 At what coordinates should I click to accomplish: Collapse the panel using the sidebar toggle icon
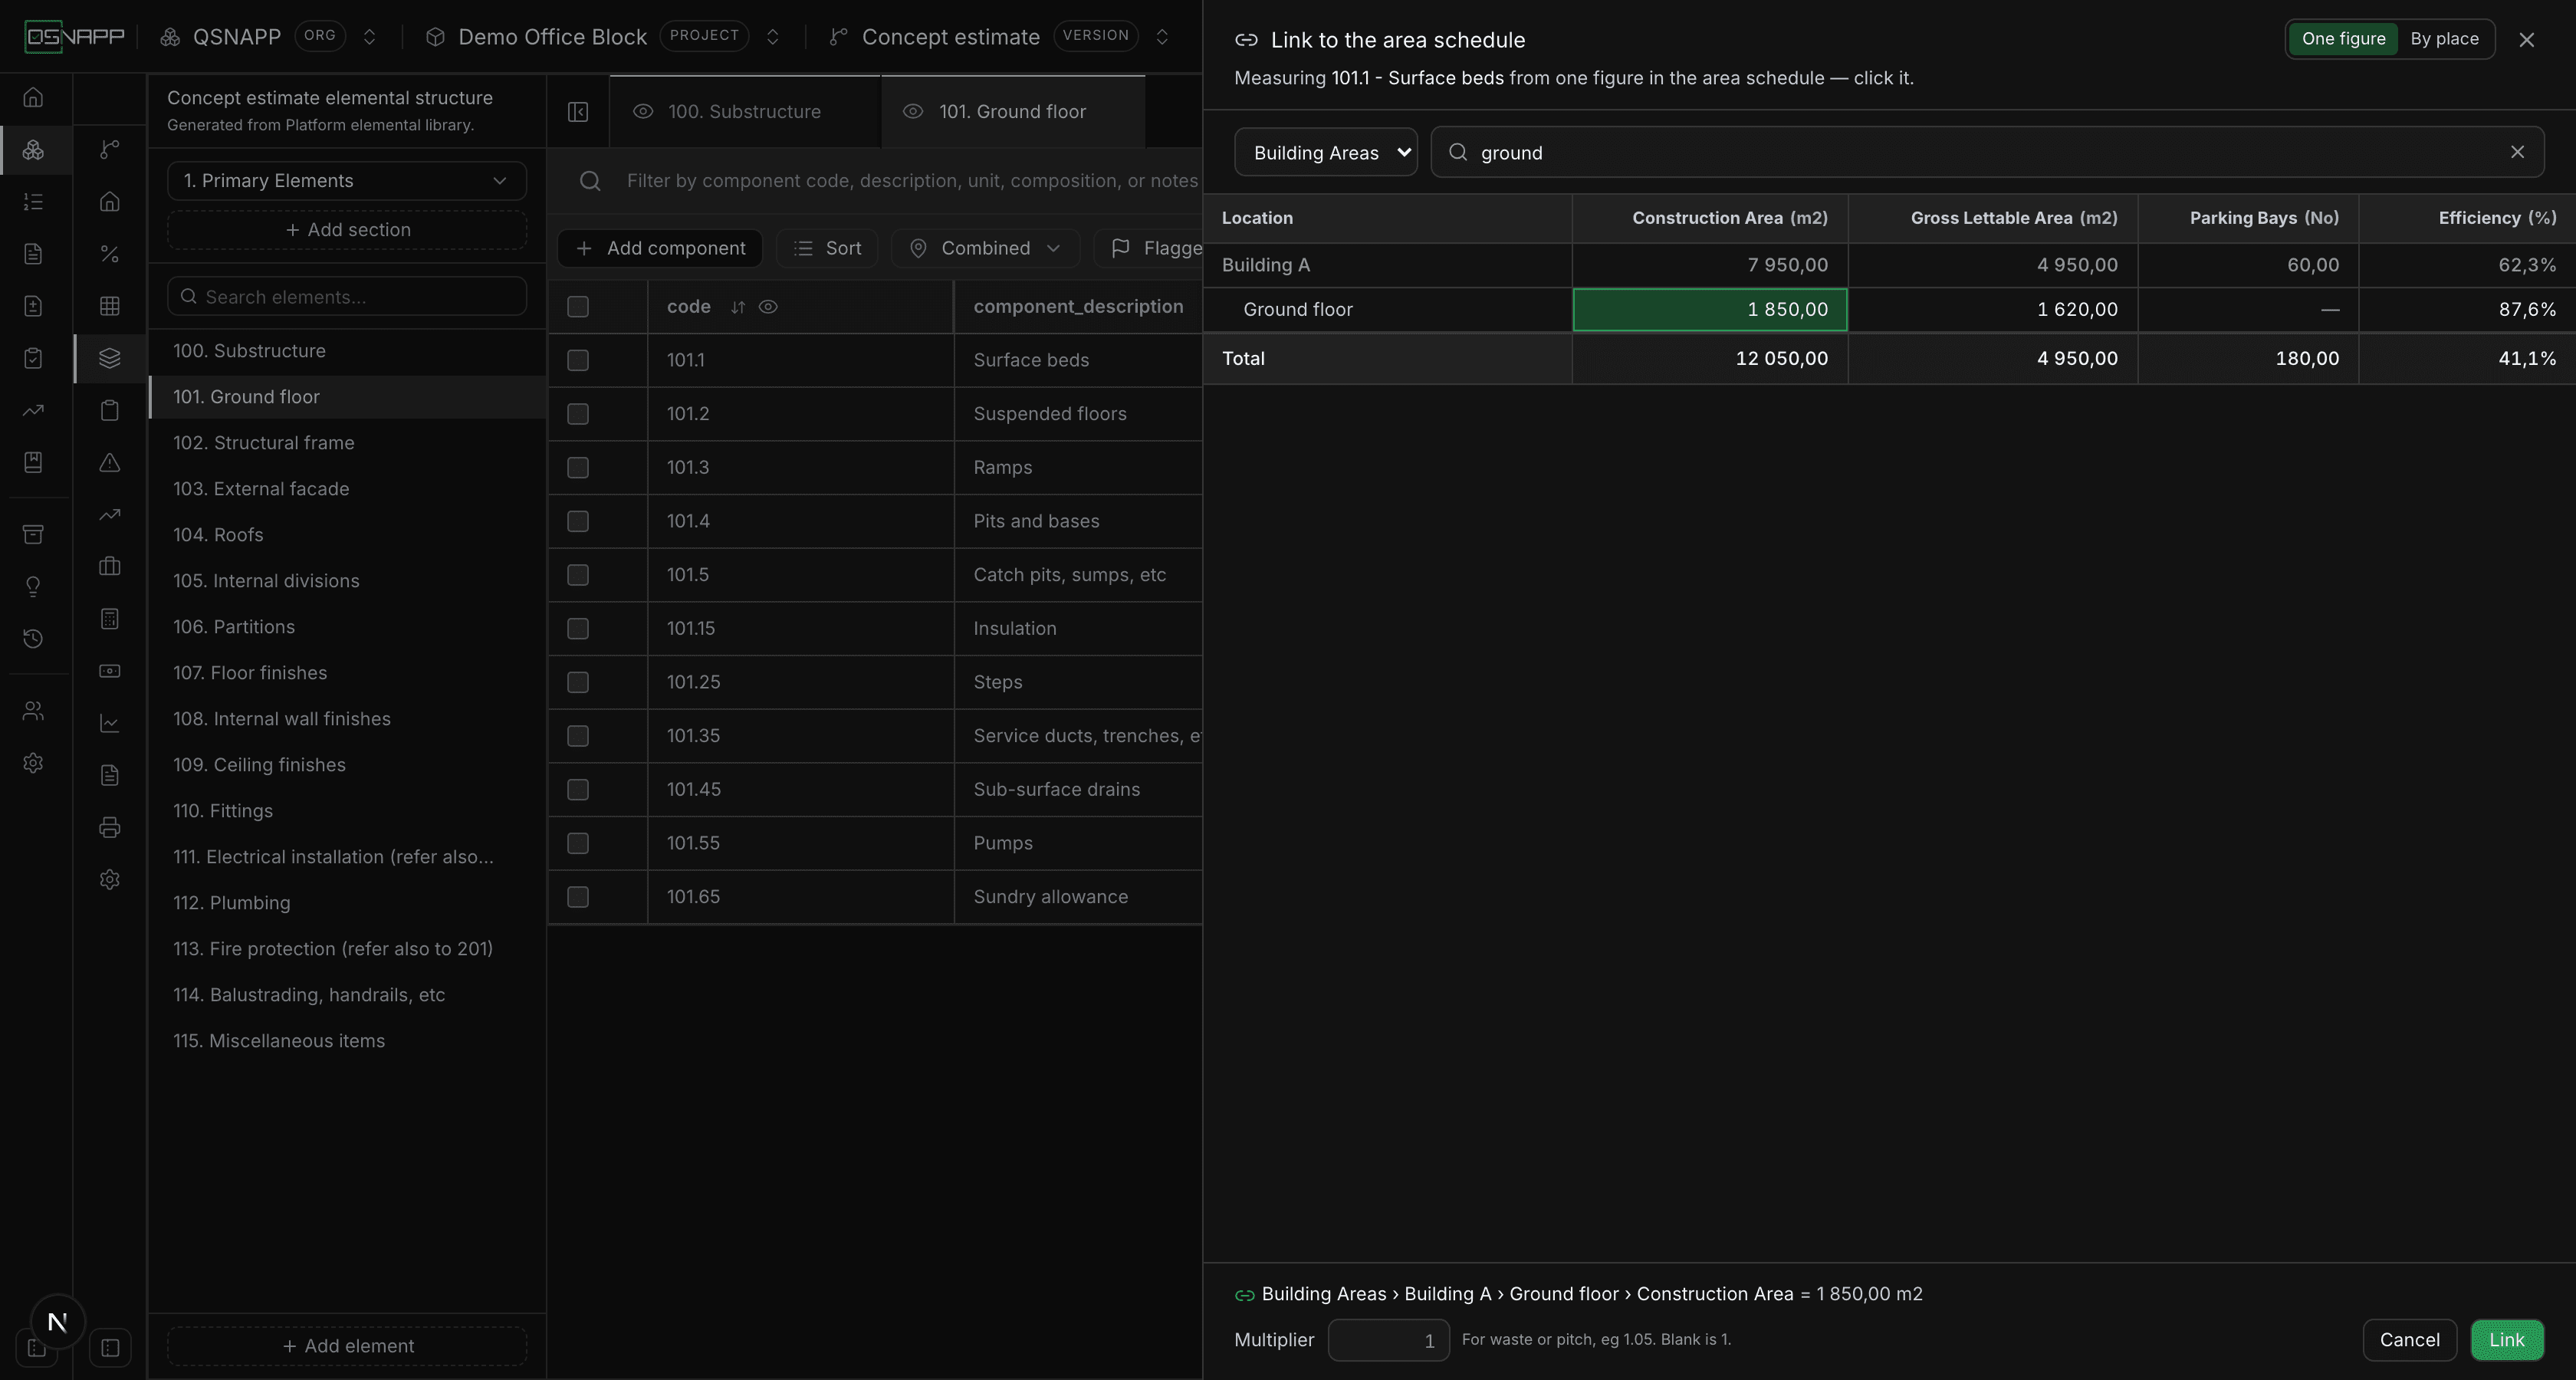(578, 112)
